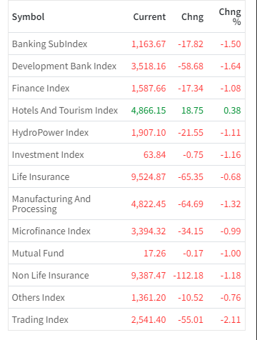Click the -112.18 change value
The image size is (257, 340).
click(188, 276)
